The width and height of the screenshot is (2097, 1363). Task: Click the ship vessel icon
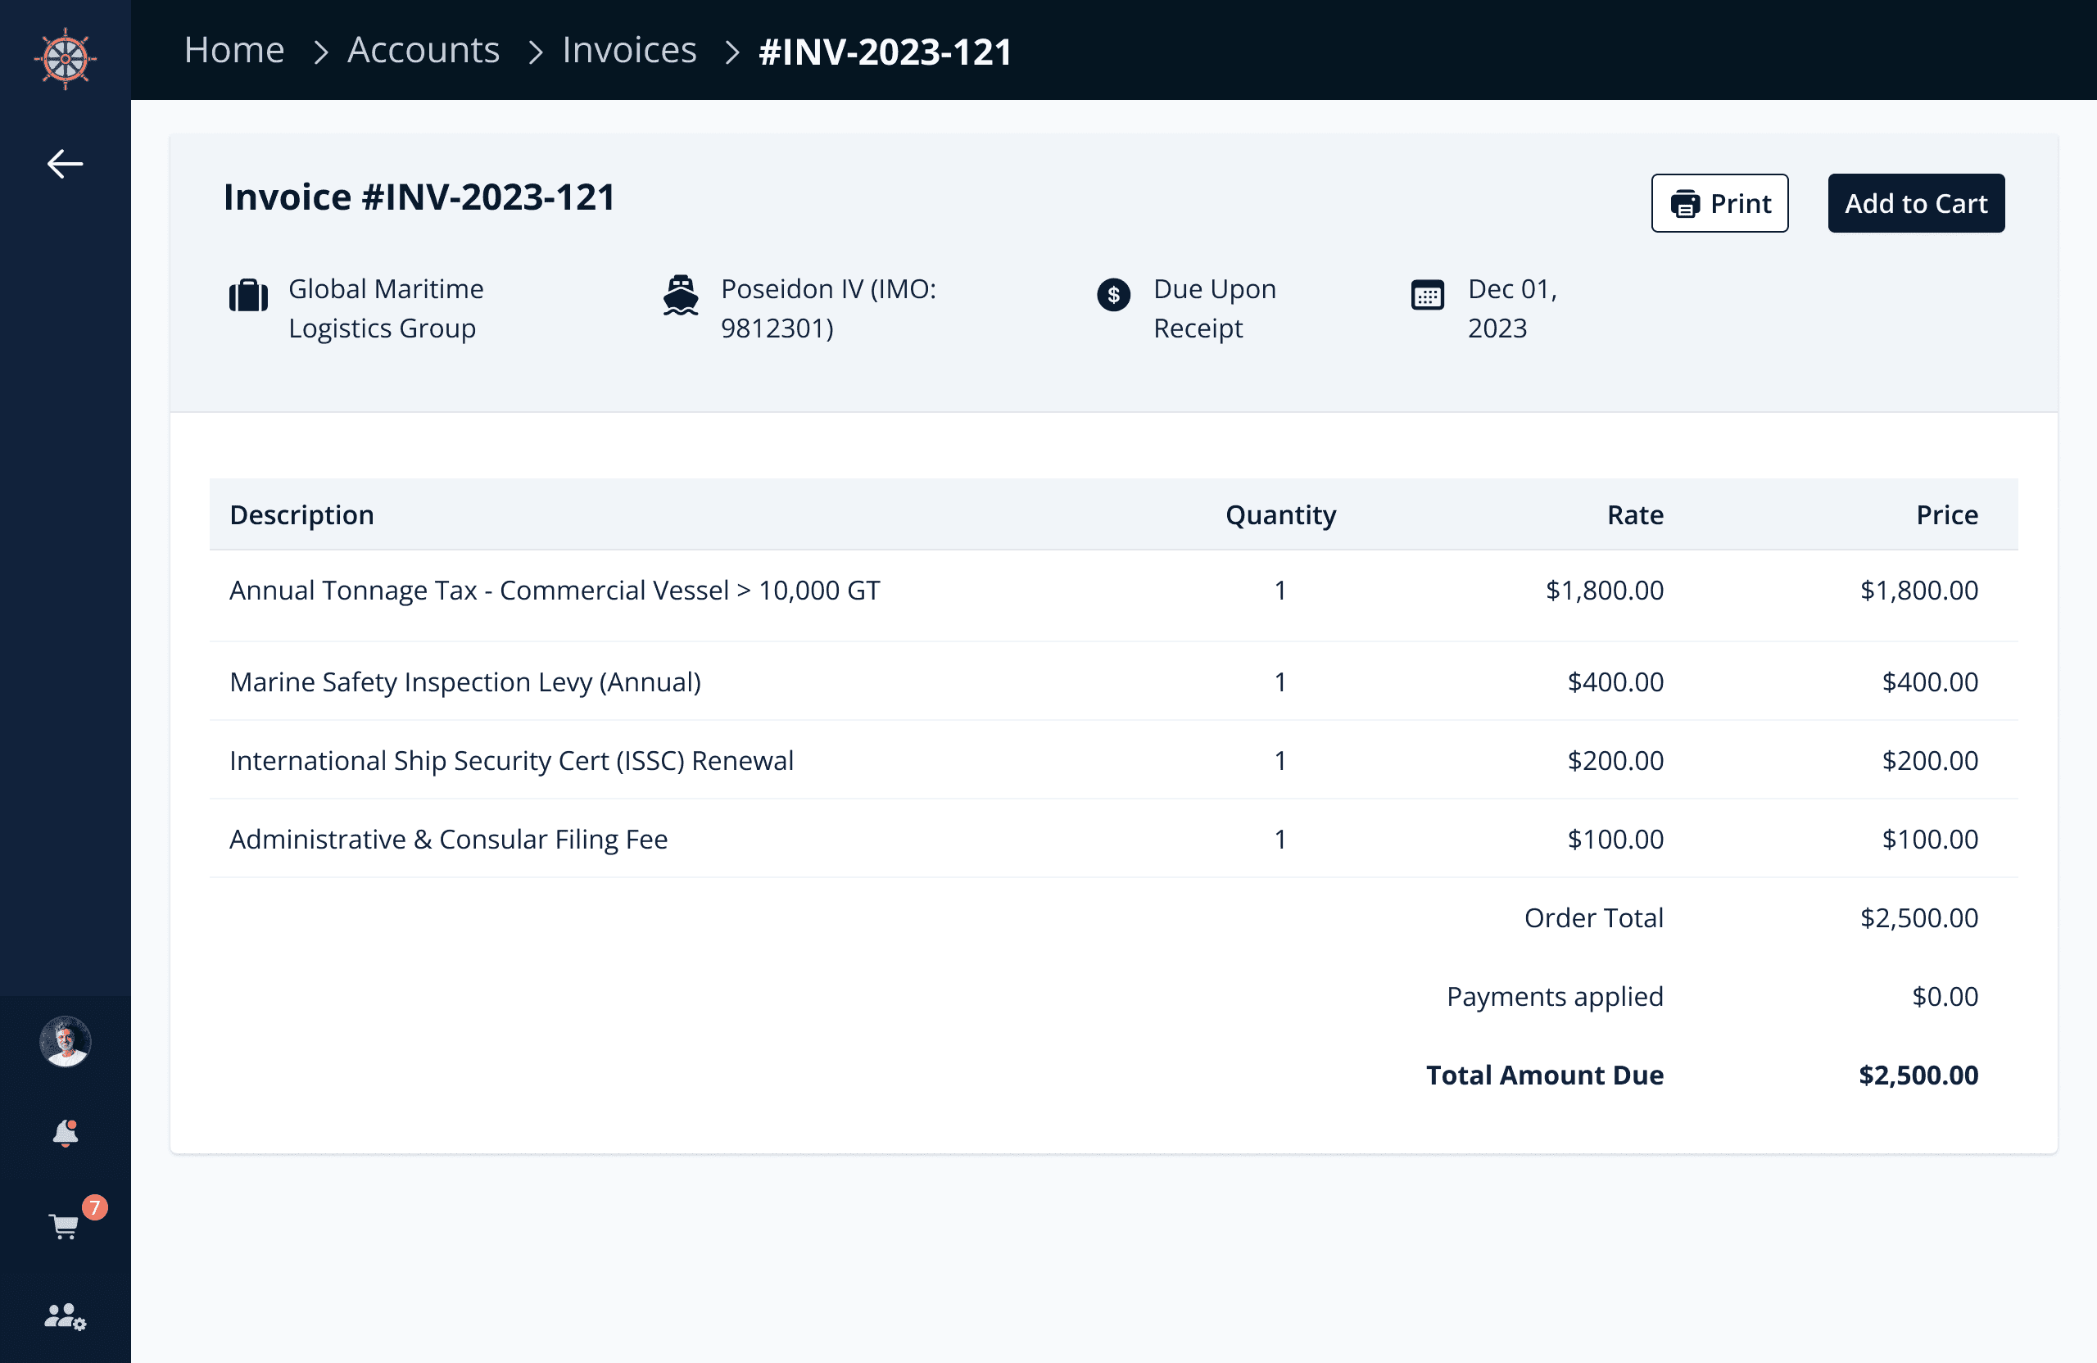point(680,295)
